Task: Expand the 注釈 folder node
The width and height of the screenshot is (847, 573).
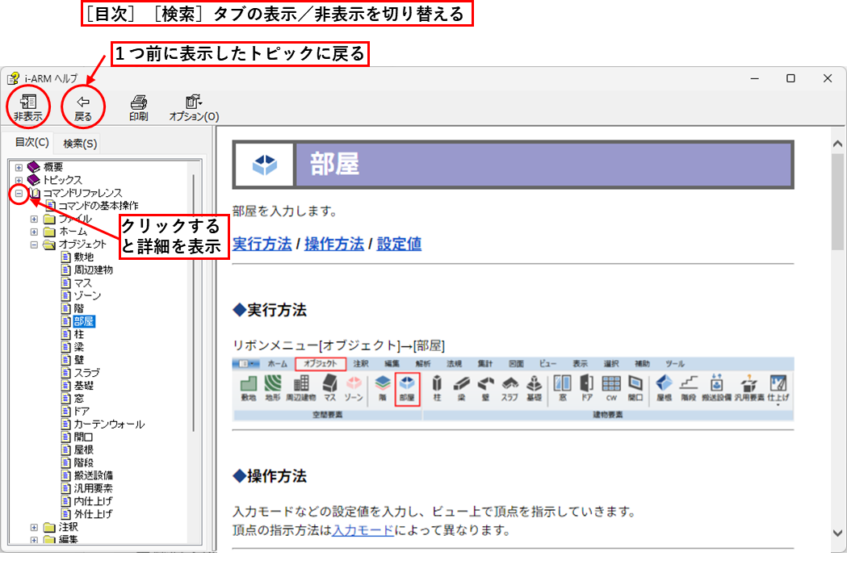Action: (35, 527)
